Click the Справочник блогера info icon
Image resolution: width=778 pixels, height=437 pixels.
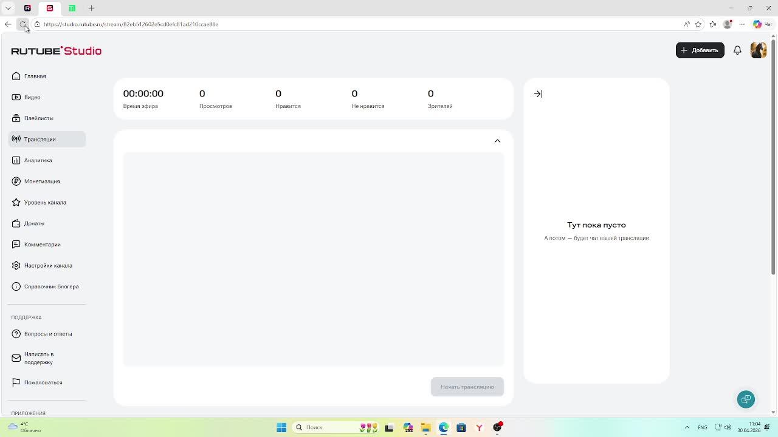16,286
